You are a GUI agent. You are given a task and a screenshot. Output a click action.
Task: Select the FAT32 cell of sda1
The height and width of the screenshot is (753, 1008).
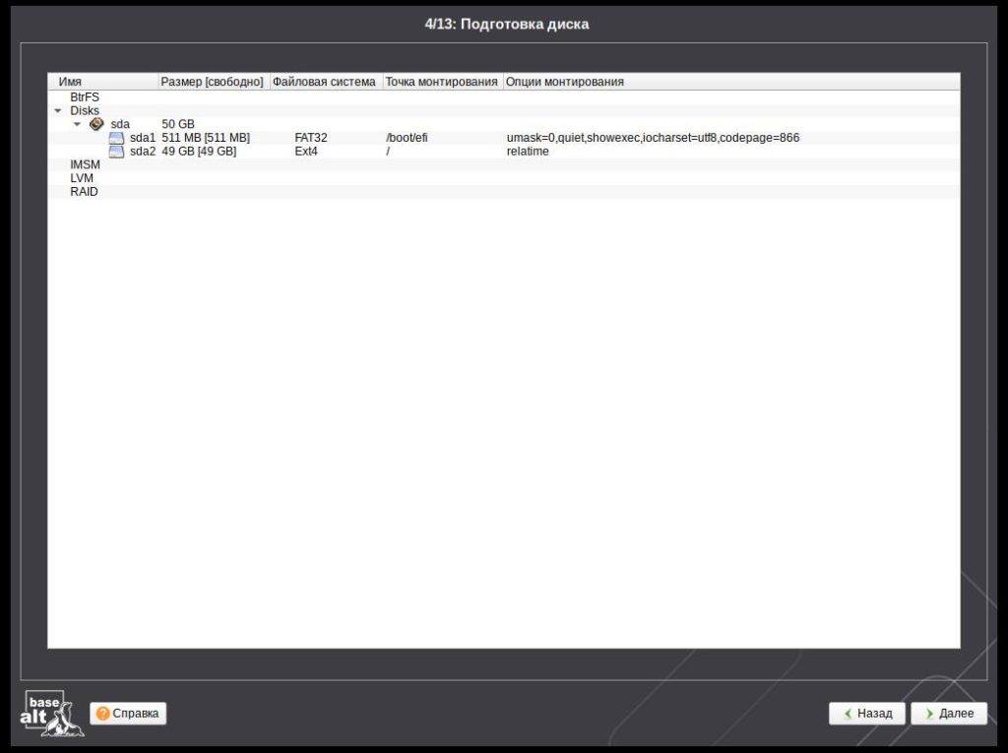(310, 138)
